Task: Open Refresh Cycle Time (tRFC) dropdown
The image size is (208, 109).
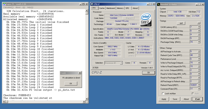Action: click(x=199, y=55)
